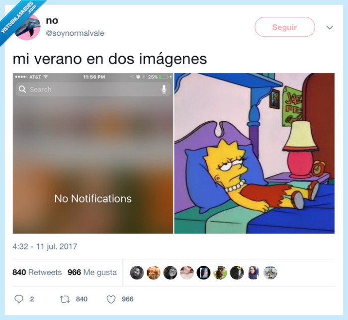Click the microphone icon in the search bar
The image size is (348, 320).
pyautogui.click(x=164, y=89)
